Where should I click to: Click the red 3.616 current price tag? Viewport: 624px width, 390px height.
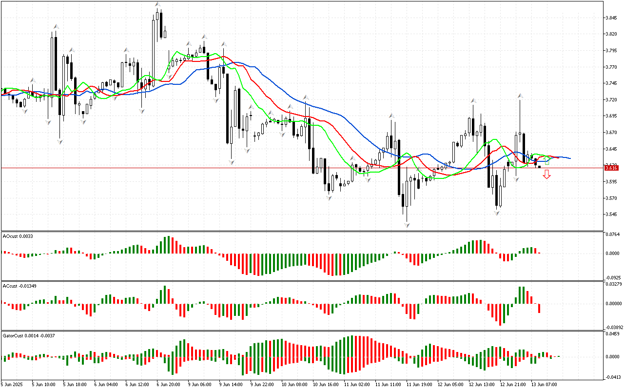click(x=611, y=168)
